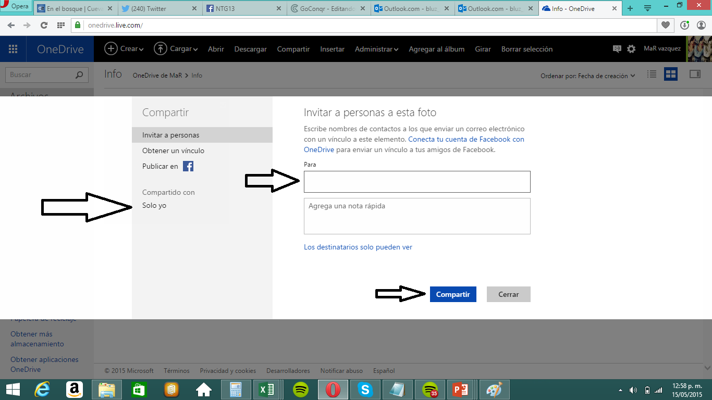Click the Cerrar button in dialog
The width and height of the screenshot is (712, 400).
pos(508,294)
